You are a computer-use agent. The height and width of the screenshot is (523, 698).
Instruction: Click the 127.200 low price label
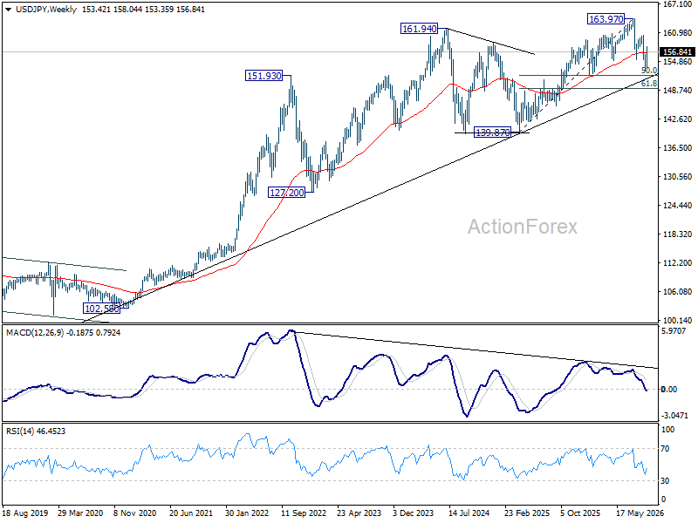coord(287,193)
